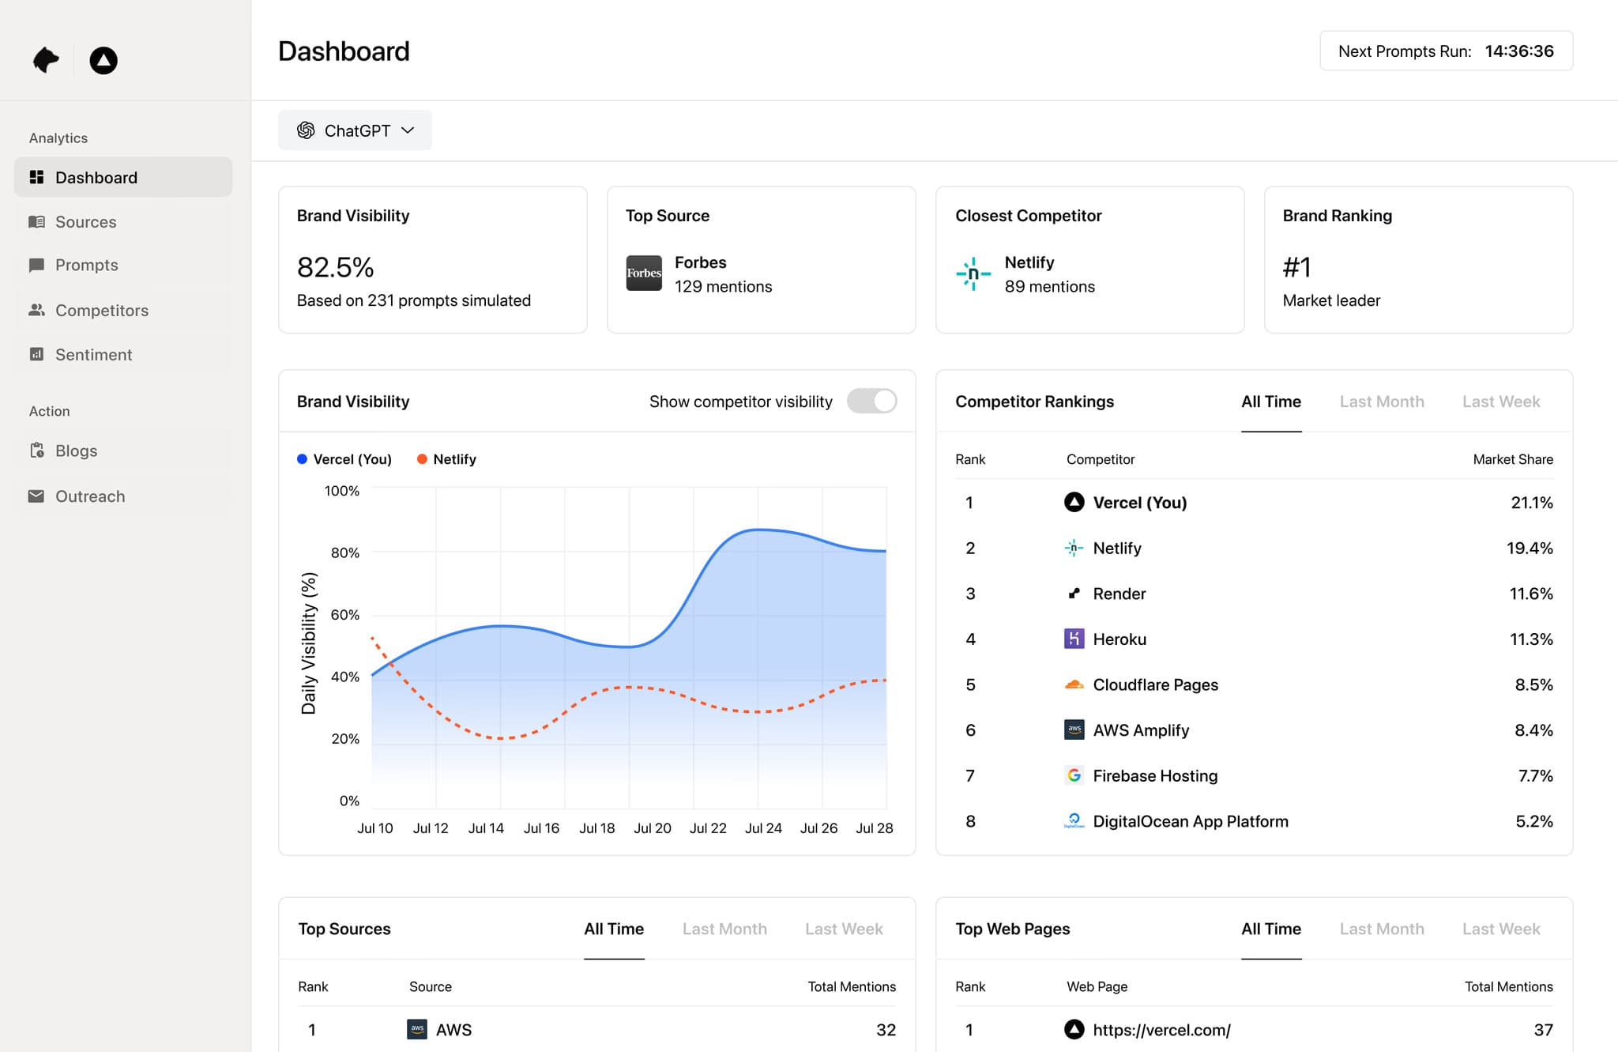Click the Next Prompts Run timer

(x=1445, y=51)
